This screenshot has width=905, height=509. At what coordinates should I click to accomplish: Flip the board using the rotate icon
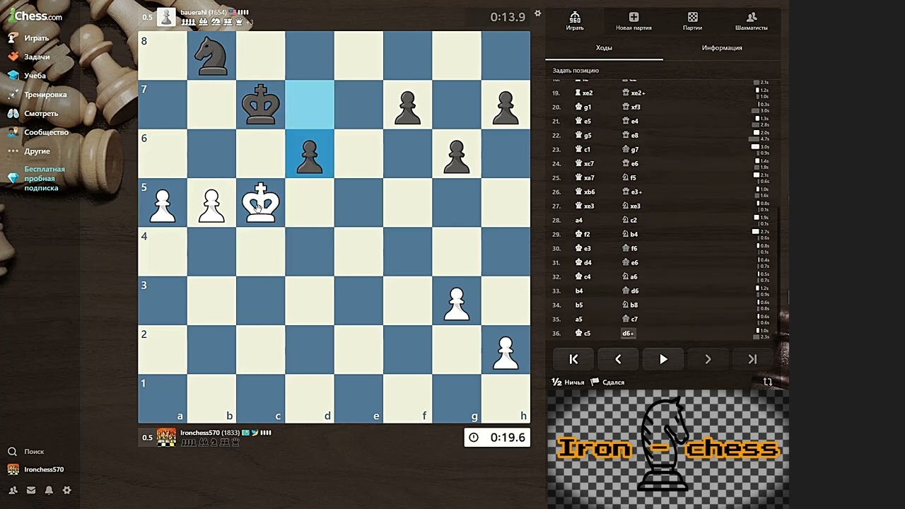tap(767, 382)
